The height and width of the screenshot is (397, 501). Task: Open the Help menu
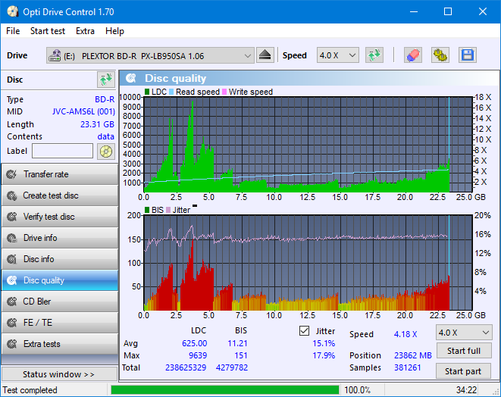tap(114, 31)
